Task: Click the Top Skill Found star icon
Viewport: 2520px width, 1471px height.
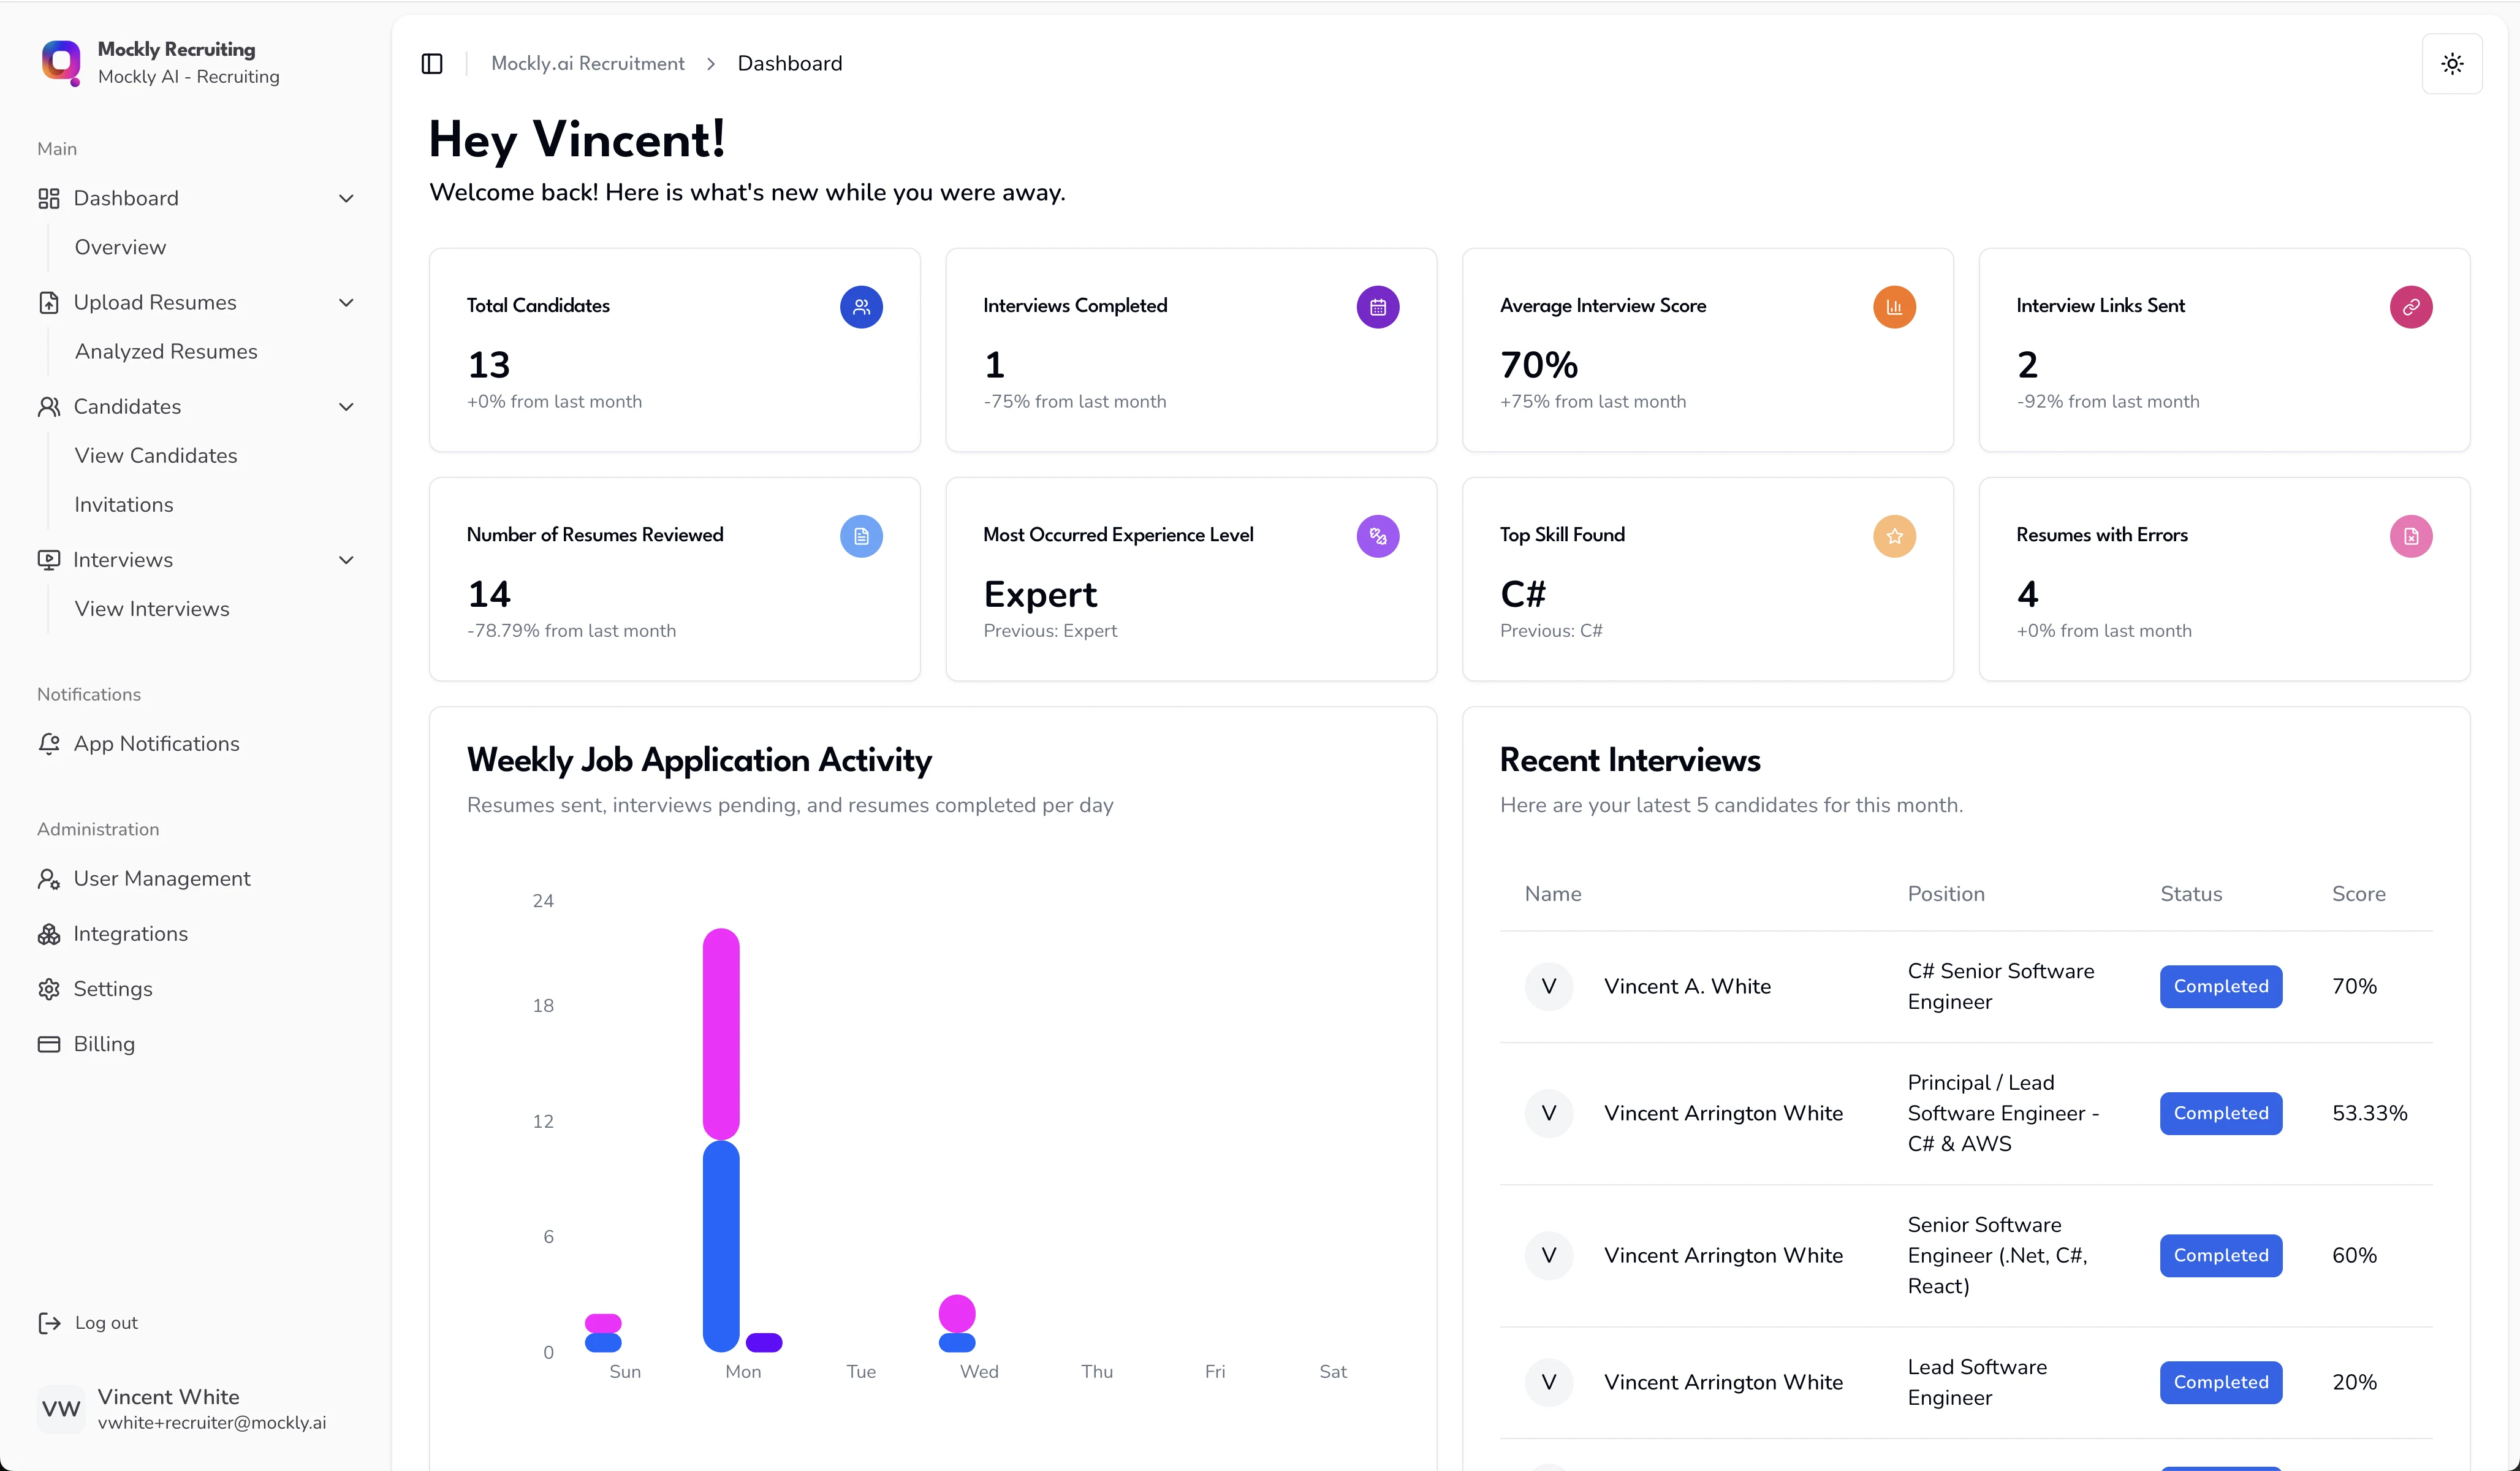Action: (1894, 536)
